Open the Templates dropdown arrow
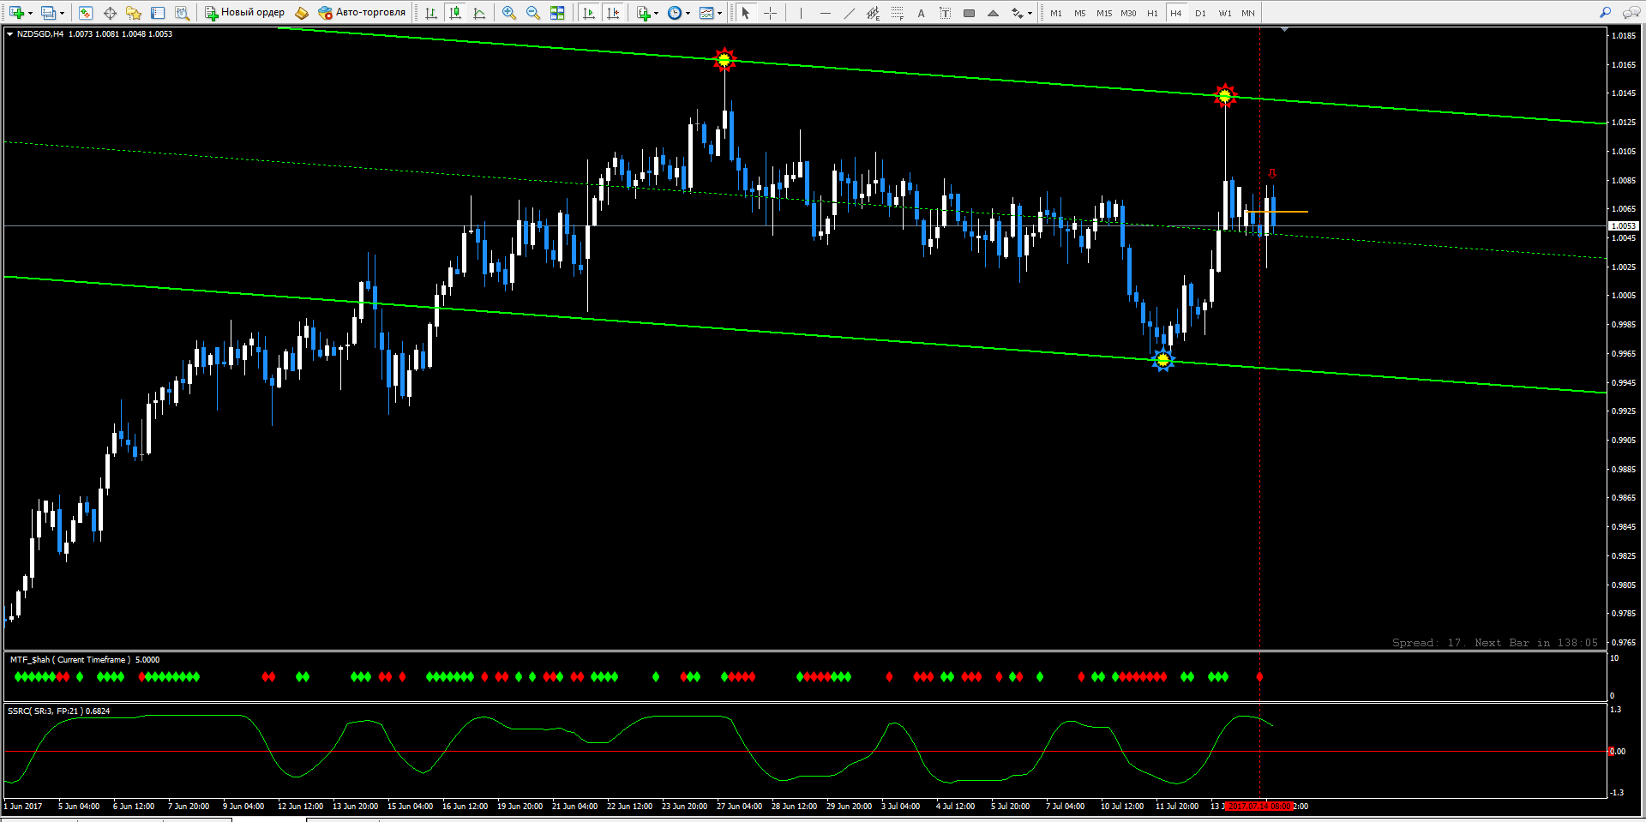The width and height of the screenshot is (1646, 822). [x=719, y=13]
